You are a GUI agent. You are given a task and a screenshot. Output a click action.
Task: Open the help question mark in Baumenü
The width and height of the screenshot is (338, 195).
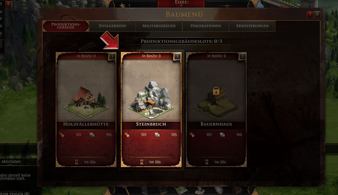point(310,15)
